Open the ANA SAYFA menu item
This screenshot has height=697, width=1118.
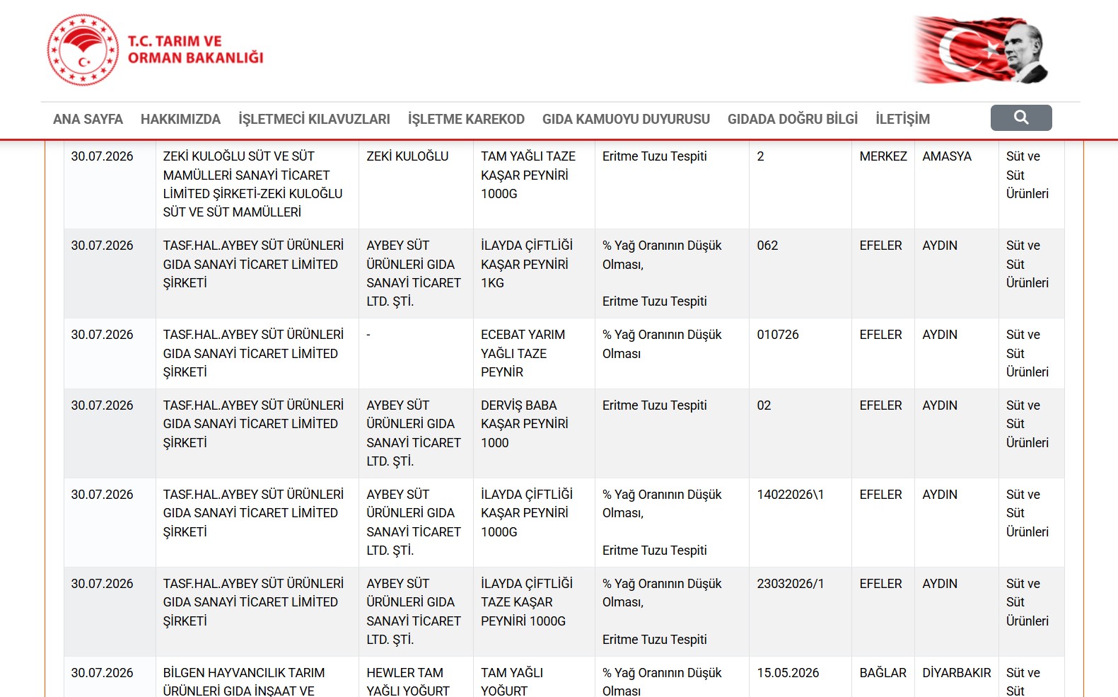coord(88,119)
